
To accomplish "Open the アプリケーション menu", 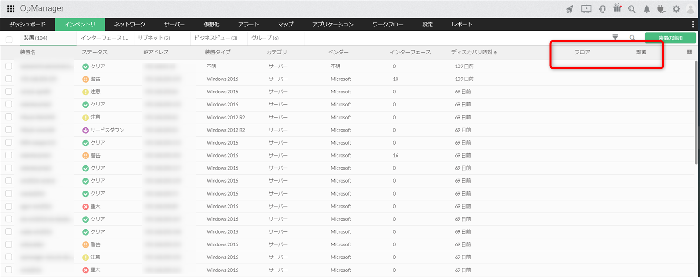I will [x=333, y=25].
